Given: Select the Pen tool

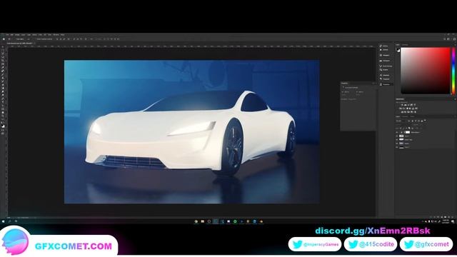Looking at the screenshot, I should (3, 99).
